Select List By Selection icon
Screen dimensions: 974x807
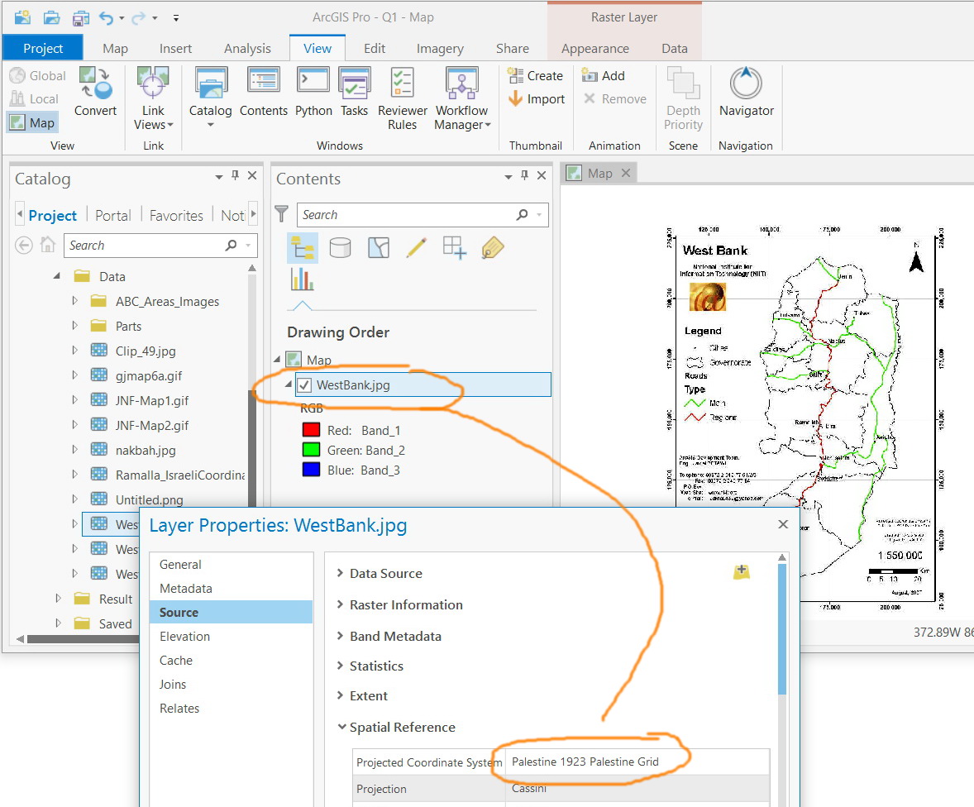(x=379, y=248)
